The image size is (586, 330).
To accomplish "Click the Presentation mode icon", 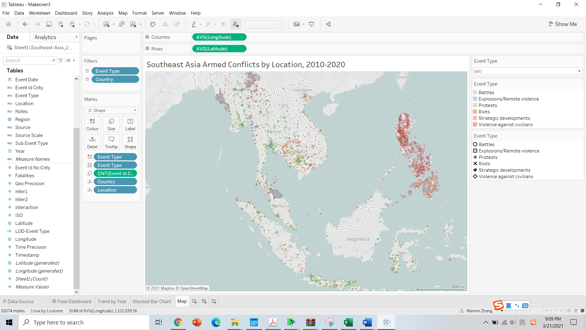I will pyautogui.click(x=312, y=24).
